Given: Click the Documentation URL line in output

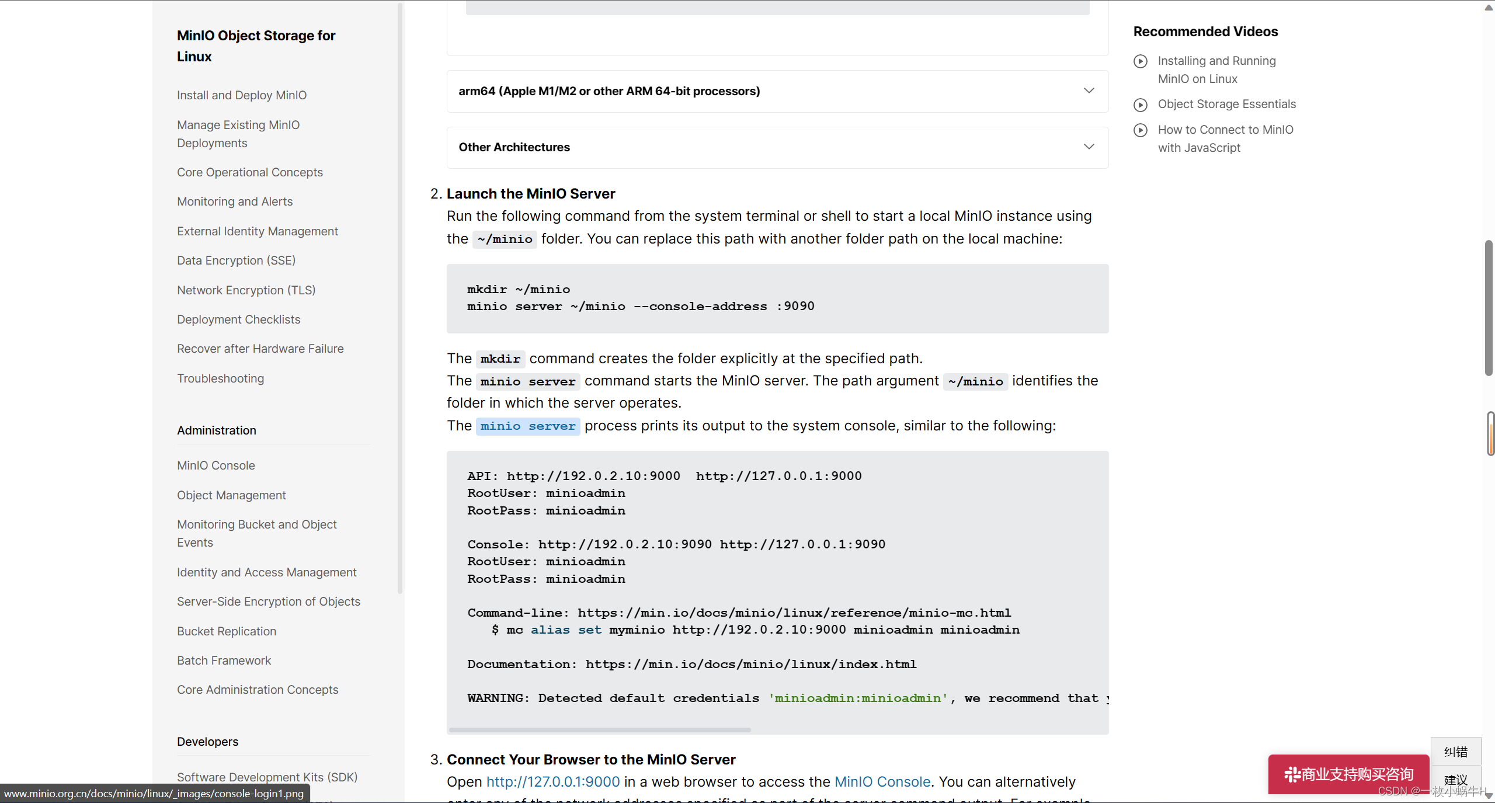Looking at the screenshot, I should tap(692, 665).
